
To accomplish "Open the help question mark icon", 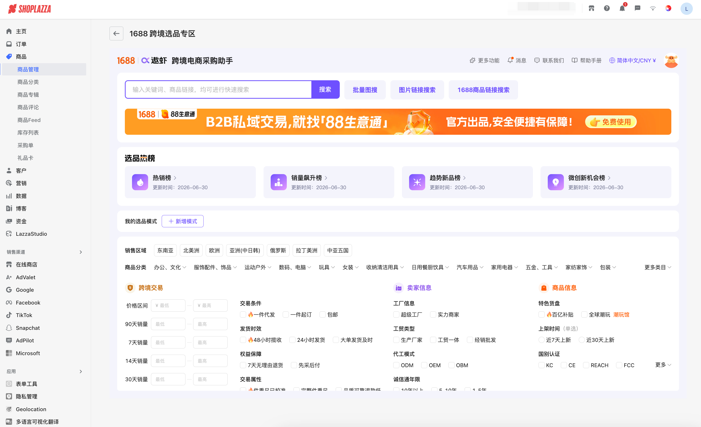I will (607, 8).
